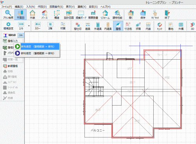196x144 pixels.
Task: Expand the 分割 2/6 dropdown arrow
Action: pyautogui.click(x=29, y=26)
